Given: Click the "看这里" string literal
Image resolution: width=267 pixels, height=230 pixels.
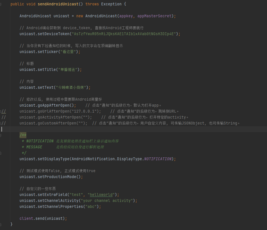Looking at the screenshot, I should pyautogui.click(x=68, y=52).
